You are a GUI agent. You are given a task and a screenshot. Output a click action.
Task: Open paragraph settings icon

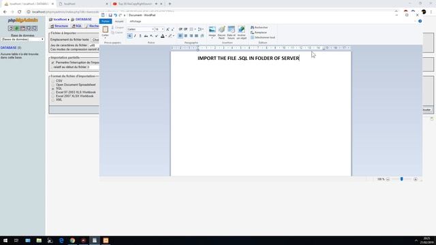coord(202,36)
